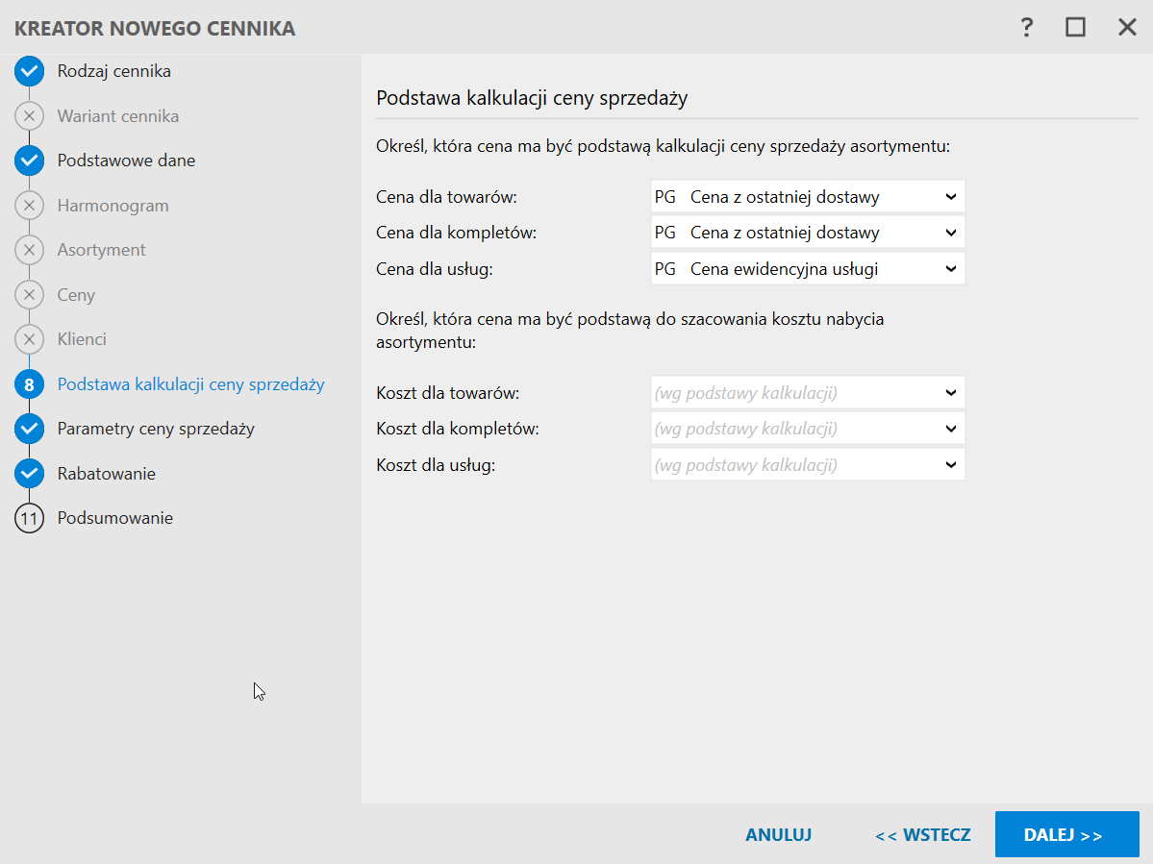This screenshot has height=864, width=1153.
Task: Jump to Parametry ceny sprzedaży step
Action: (x=156, y=429)
